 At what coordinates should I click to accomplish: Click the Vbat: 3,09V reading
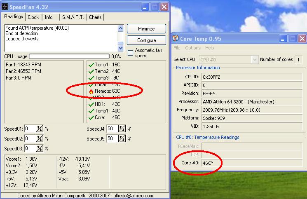[74, 179]
